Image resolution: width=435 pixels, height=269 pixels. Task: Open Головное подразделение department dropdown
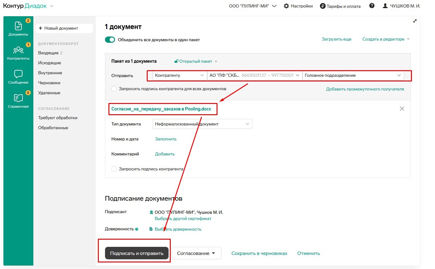pyautogui.click(x=353, y=75)
